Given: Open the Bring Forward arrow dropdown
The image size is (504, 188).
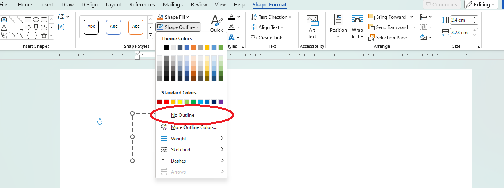Looking at the screenshot, I should 412,17.
